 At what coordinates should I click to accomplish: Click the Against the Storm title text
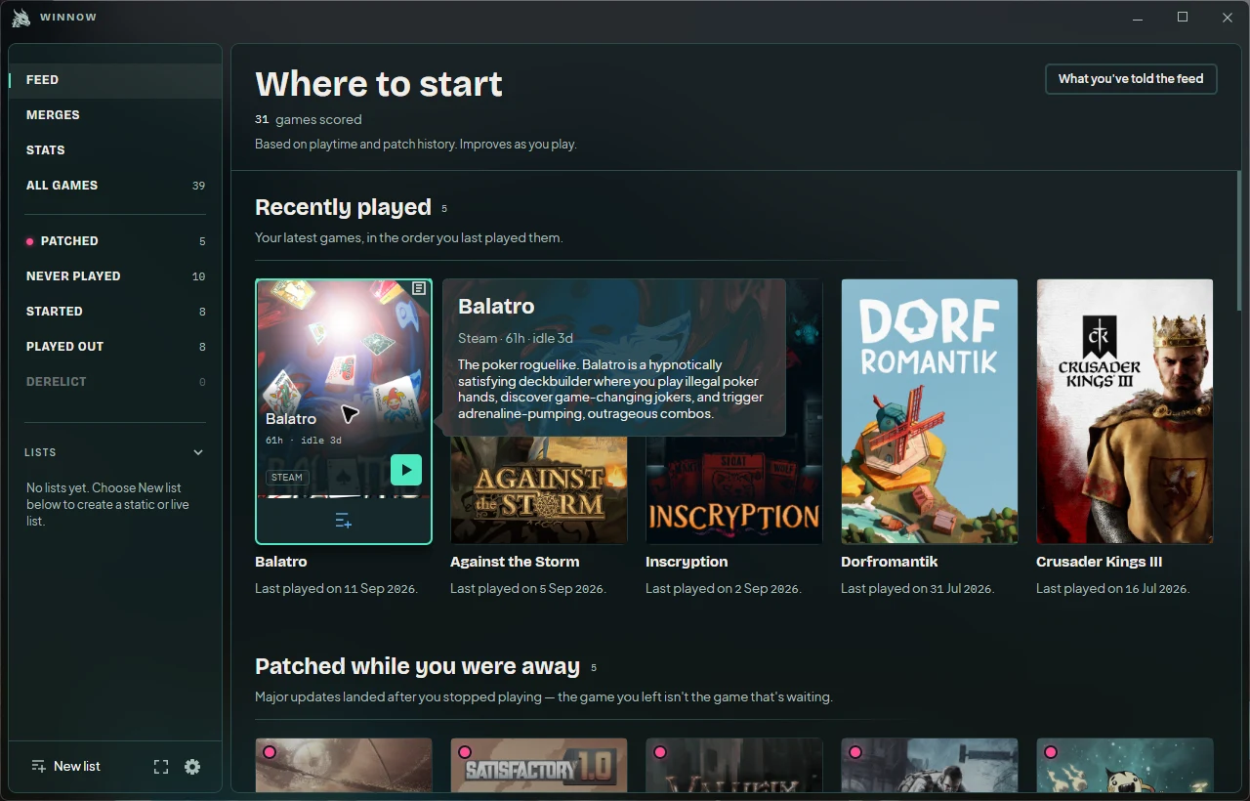(515, 562)
